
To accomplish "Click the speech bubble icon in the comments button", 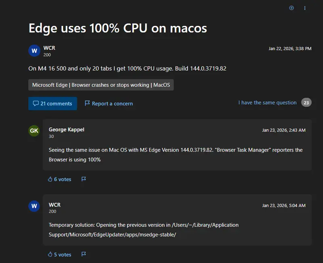I will pyautogui.click(x=36, y=103).
